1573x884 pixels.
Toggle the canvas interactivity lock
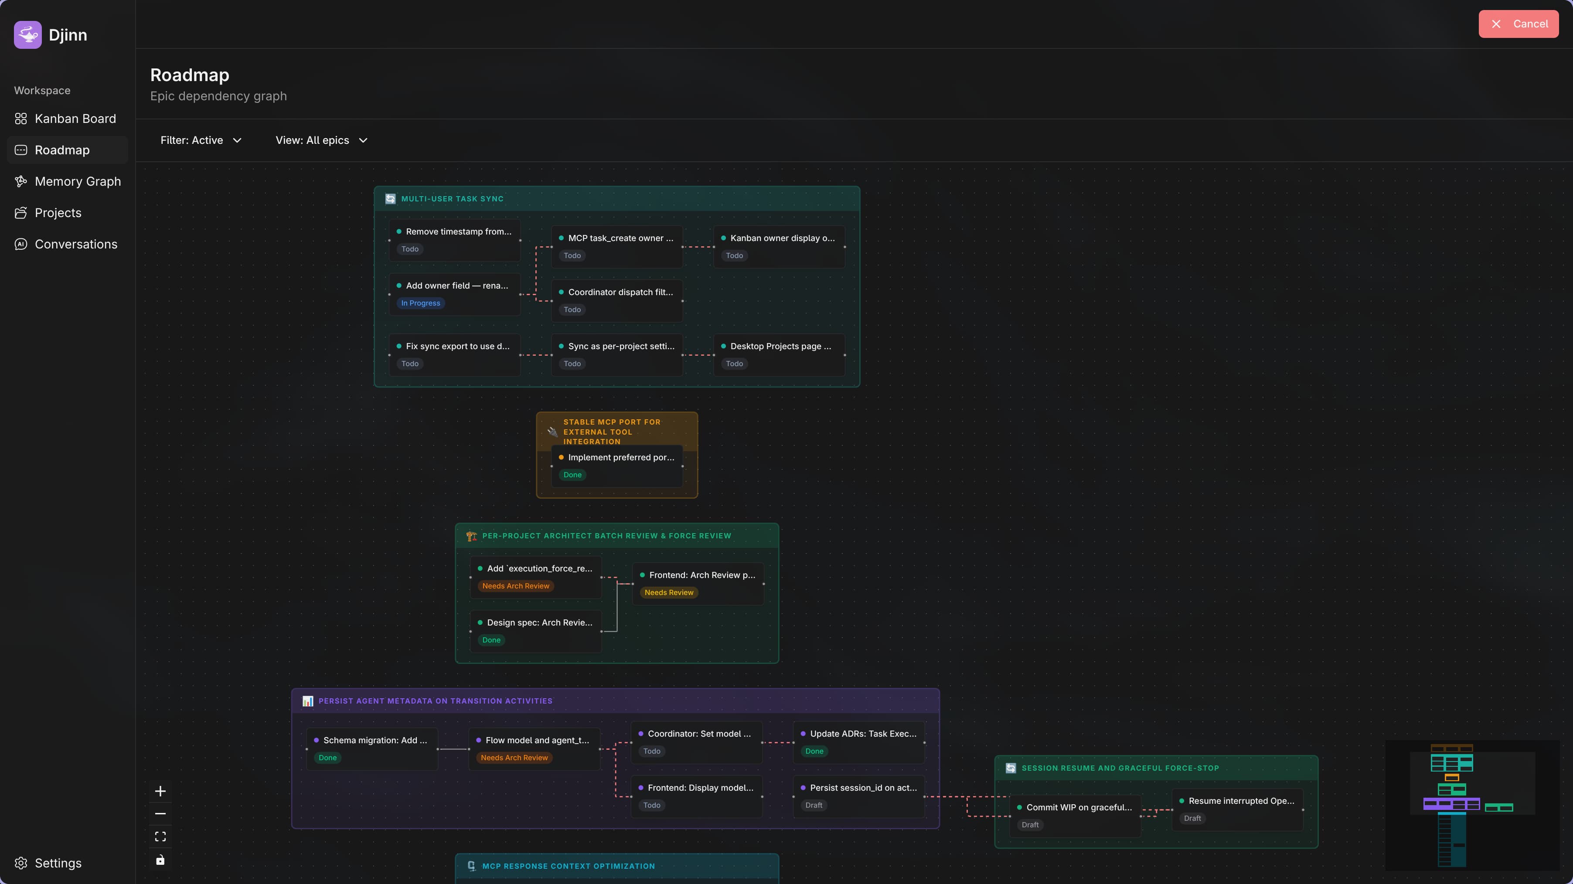tap(160, 859)
